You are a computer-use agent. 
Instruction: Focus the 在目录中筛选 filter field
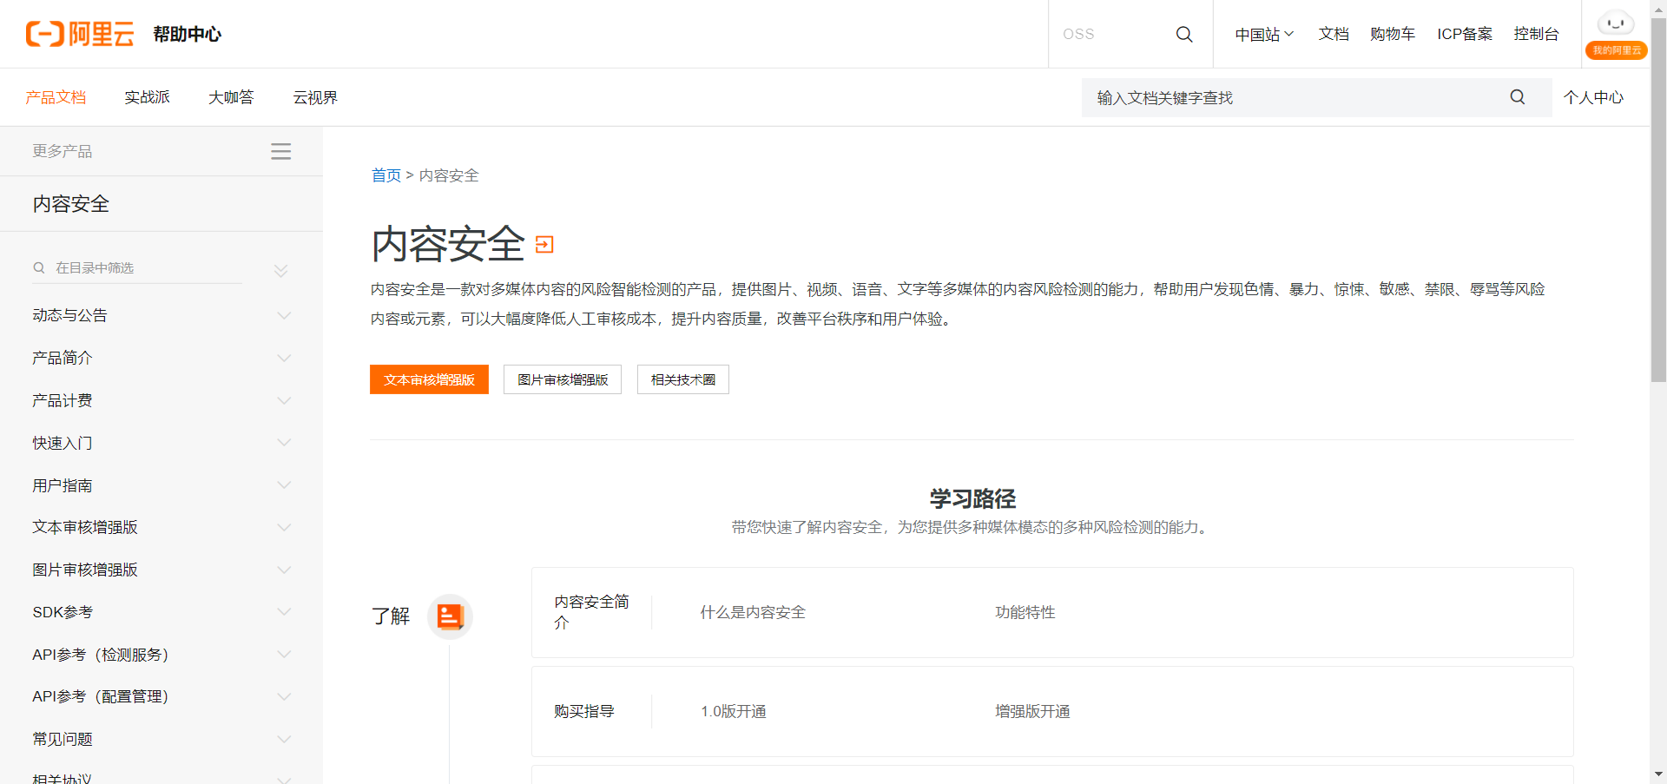pyautogui.click(x=148, y=267)
